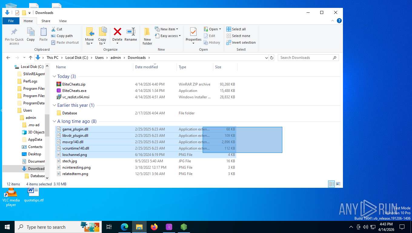Open the File menu

(x=11, y=21)
